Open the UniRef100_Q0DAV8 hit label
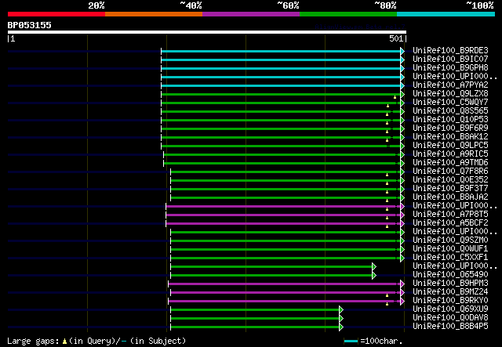 tap(450, 318)
